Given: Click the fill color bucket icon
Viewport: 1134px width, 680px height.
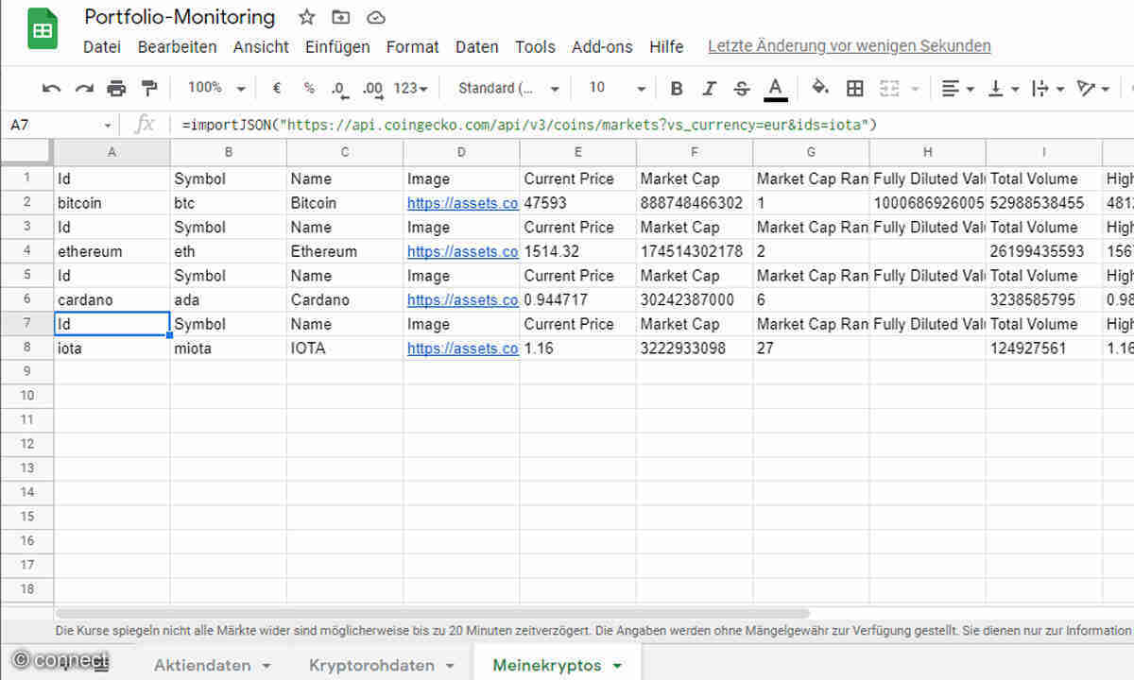Looking at the screenshot, I should click(x=820, y=89).
